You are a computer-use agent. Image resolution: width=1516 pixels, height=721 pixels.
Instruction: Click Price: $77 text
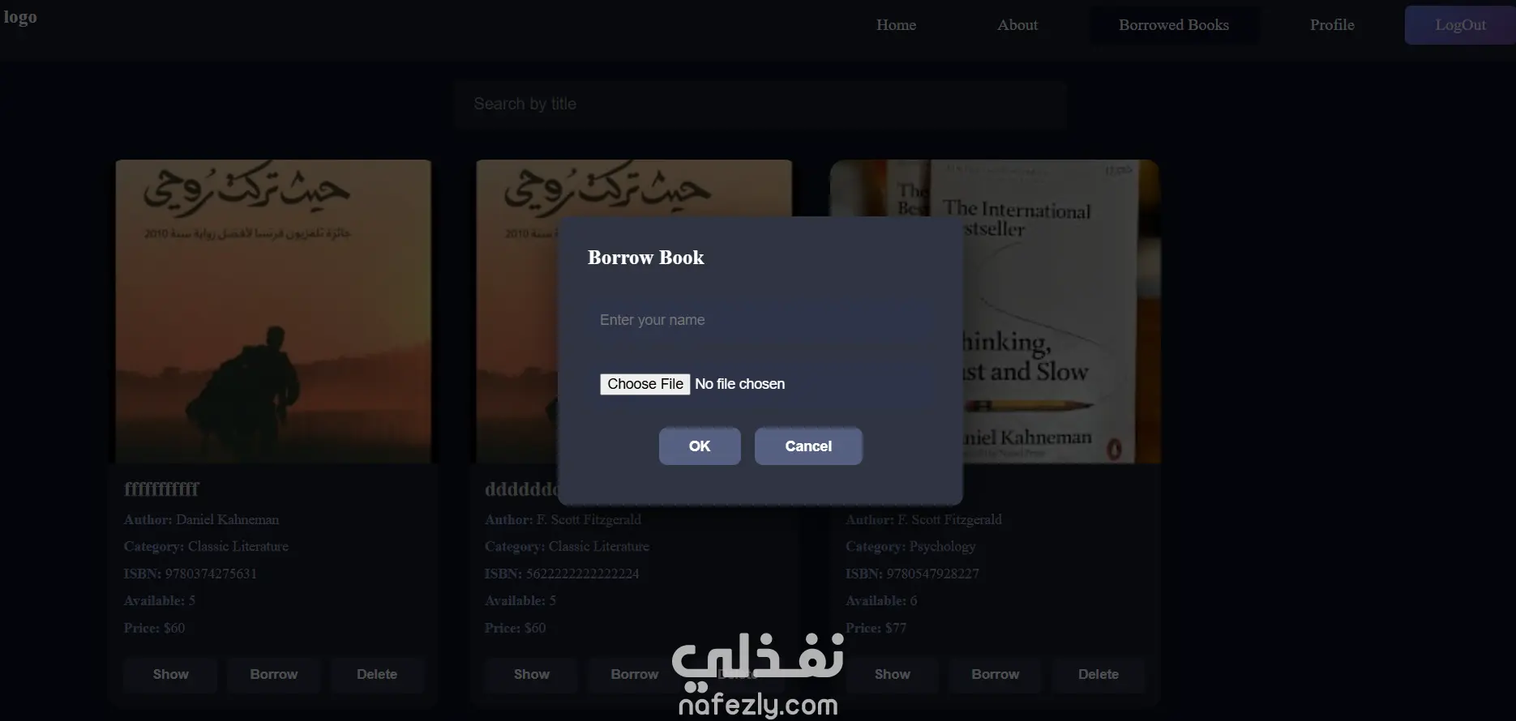[x=876, y=628]
